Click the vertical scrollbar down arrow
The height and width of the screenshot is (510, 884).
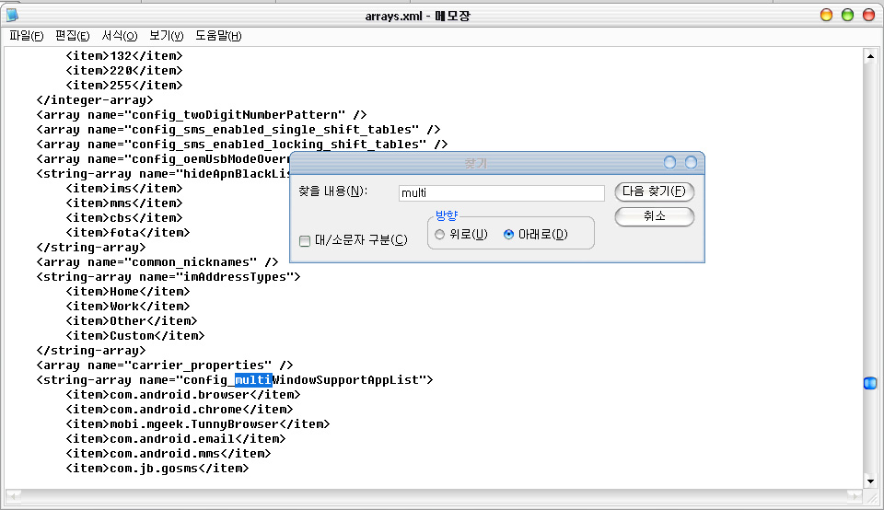(869, 481)
